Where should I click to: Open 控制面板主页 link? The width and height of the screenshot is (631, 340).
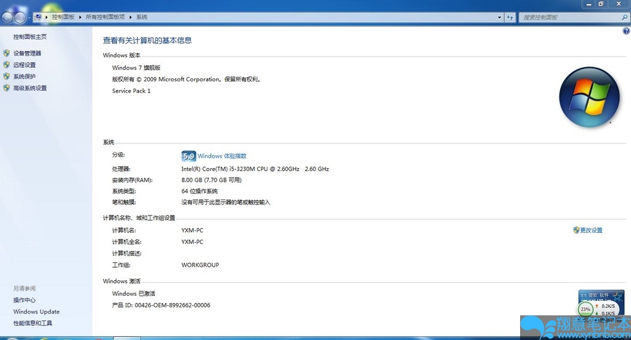[30, 36]
